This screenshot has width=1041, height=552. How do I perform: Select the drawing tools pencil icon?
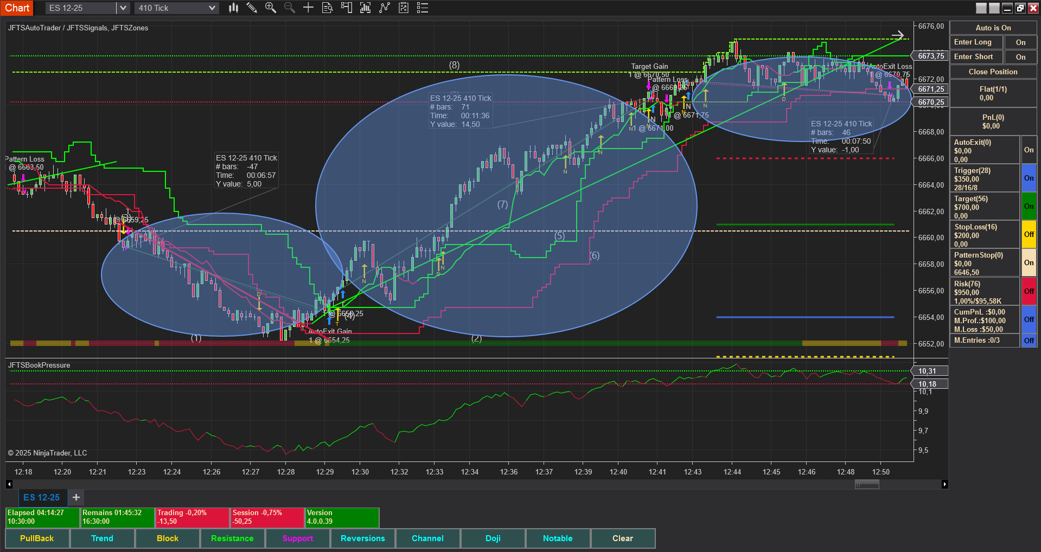click(x=252, y=8)
